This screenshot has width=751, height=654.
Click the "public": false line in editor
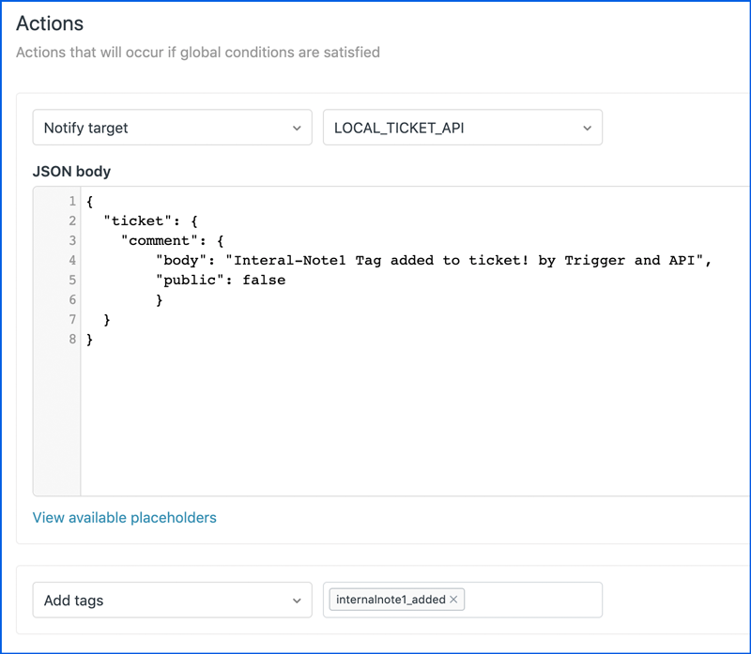coord(221,280)
